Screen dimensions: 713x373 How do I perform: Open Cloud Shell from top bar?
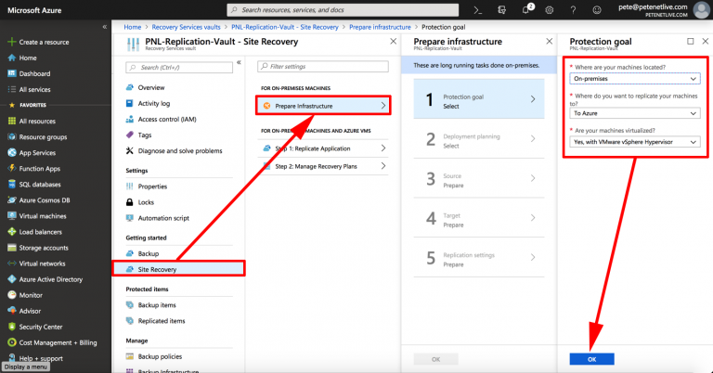pyautogui.click(x=477, y=9)
